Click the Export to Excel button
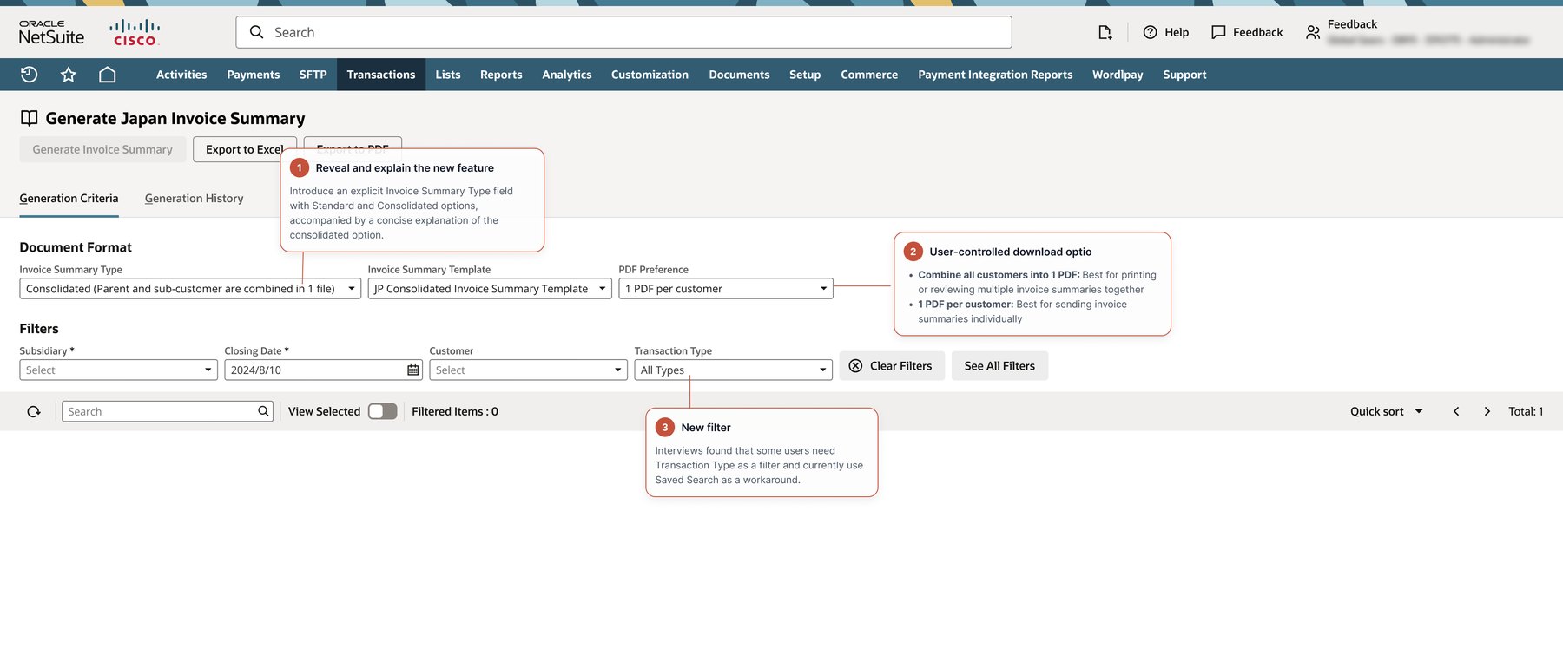This screenshot has width=1563, height=668. [245, 149]
